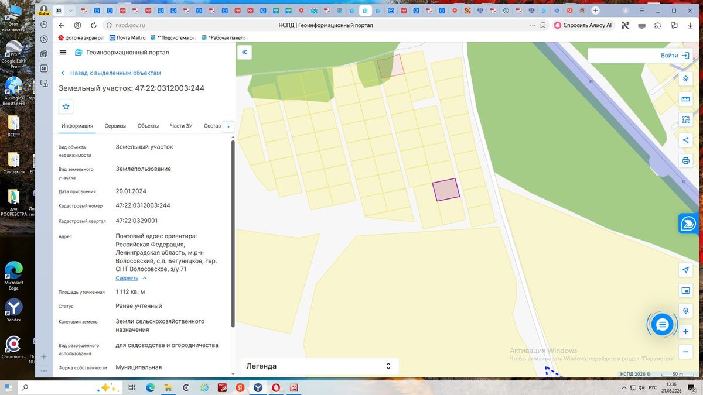Click the Свернуть link under address
This screenshot has width=703, height=395.
tap(127, 278)
